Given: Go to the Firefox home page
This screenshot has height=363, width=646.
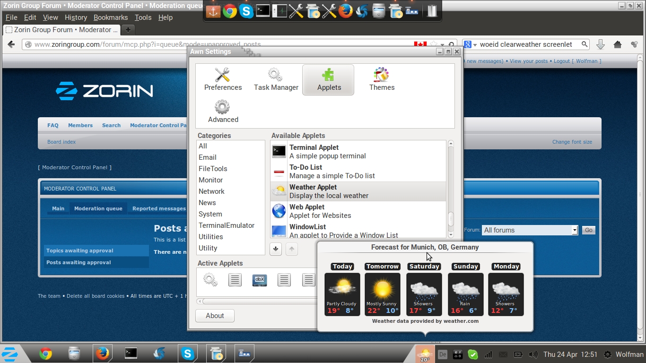Looking at the screenshot, I should (617, 44).
